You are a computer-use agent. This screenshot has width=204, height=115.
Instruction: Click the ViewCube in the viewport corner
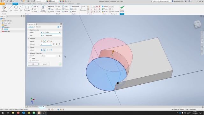198,24
